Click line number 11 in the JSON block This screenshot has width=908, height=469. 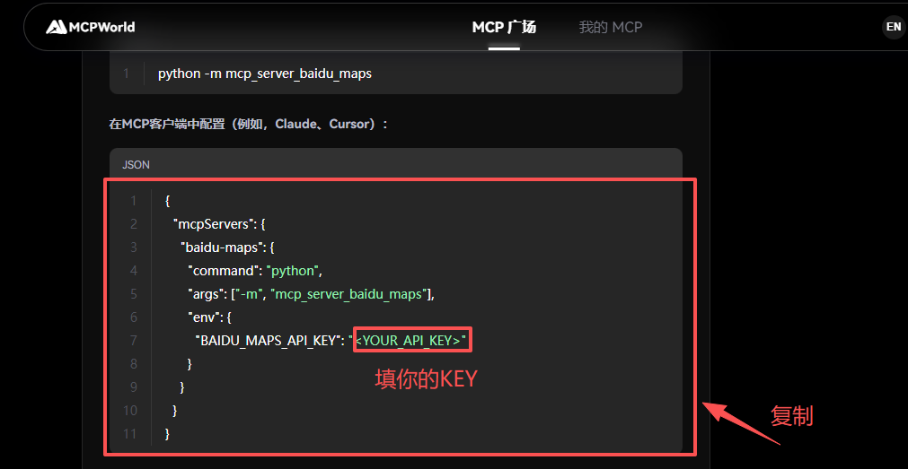(131, 434)
